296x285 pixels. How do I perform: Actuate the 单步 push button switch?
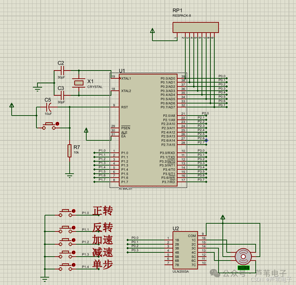[x=65, y=267]
